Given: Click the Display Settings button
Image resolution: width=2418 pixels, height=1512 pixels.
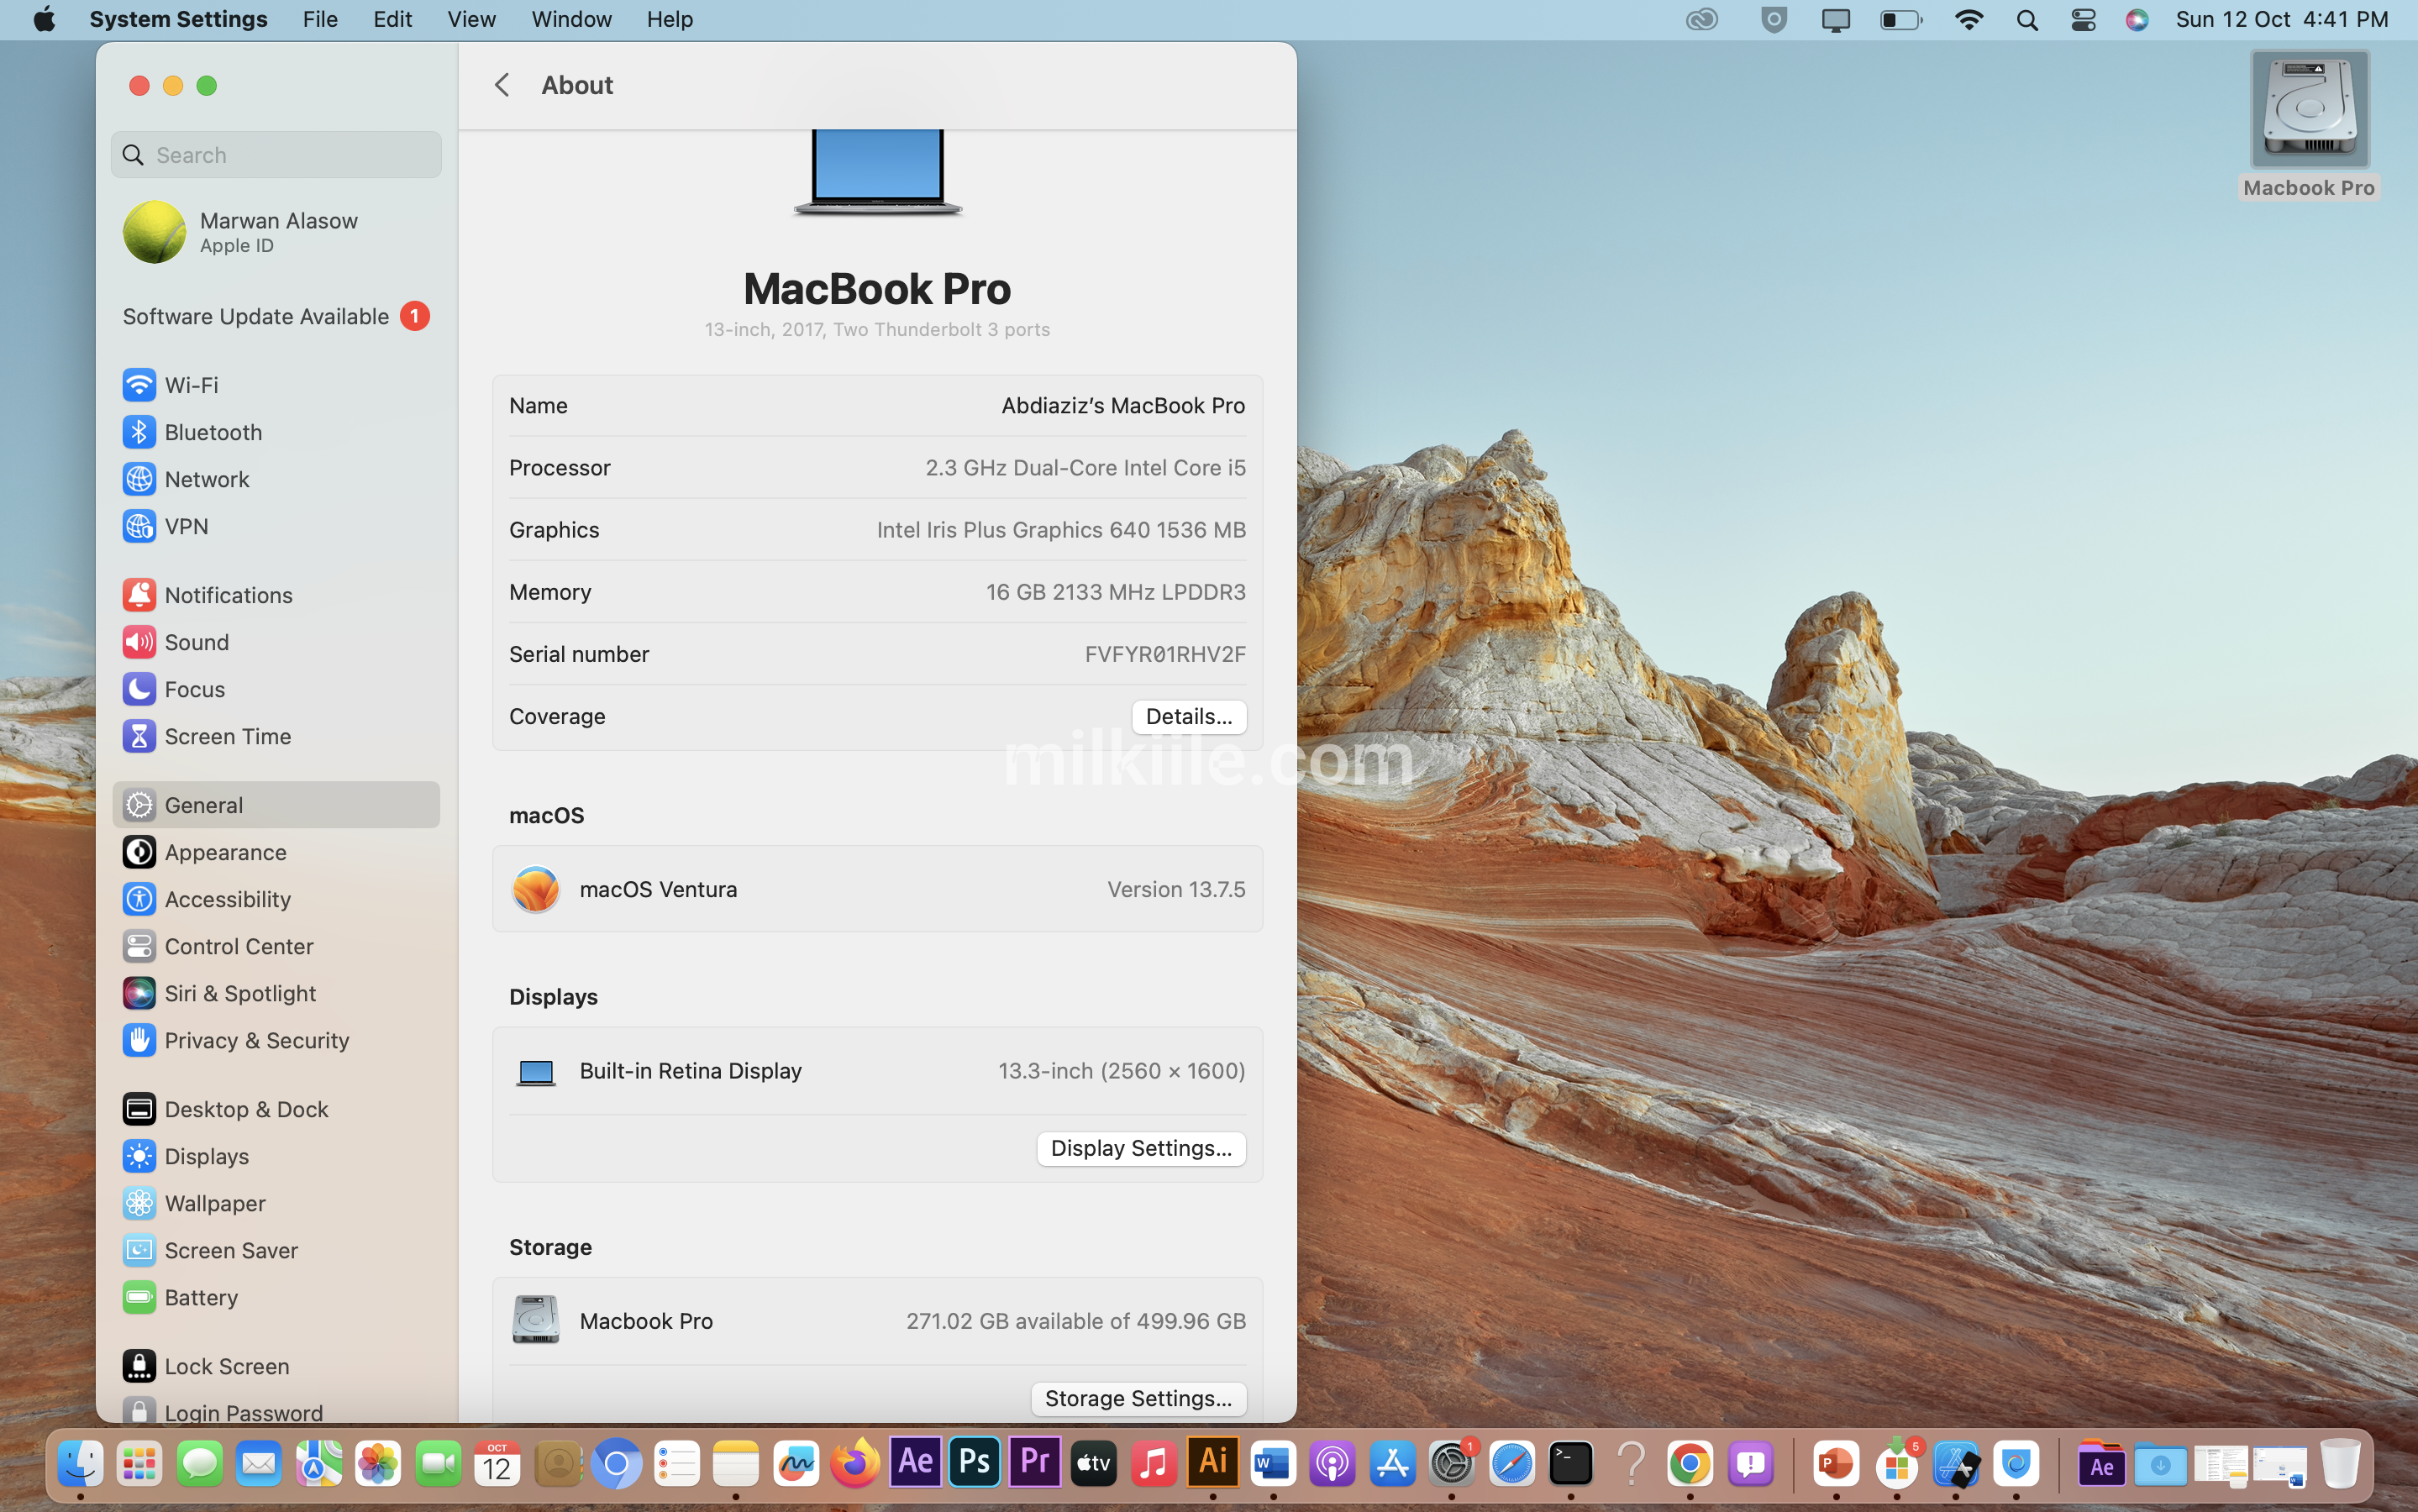Looking at the screenshot, I should click(1140, 1148).
